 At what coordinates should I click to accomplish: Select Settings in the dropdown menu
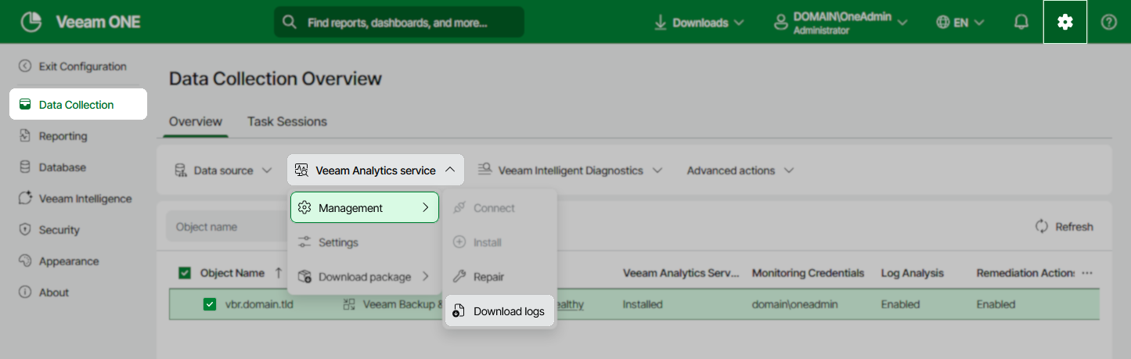tap(365, 242)
